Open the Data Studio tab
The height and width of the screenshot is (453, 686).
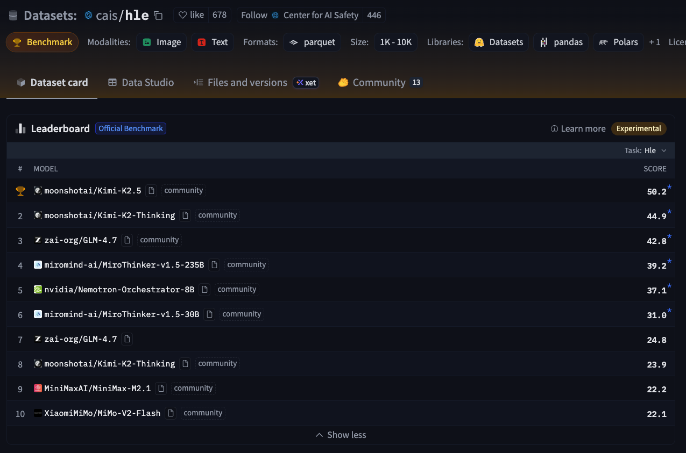(x=141, y=82)
